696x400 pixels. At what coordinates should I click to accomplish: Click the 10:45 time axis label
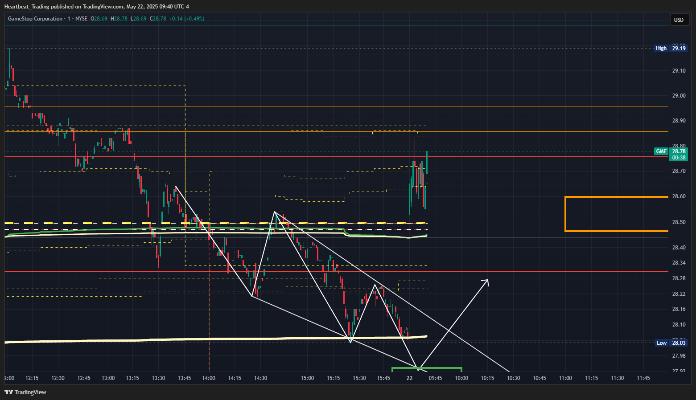click(539, 378)
